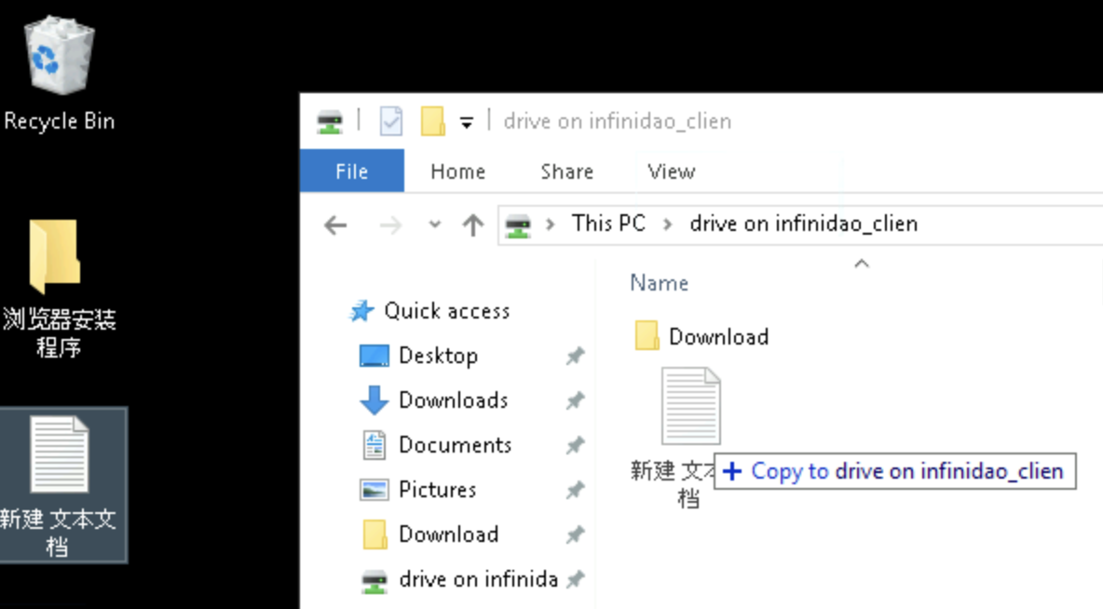The height and width of the screenshot is (609, 1103).
Task: Select the Download folder in file list
Action: pos(717,336)
